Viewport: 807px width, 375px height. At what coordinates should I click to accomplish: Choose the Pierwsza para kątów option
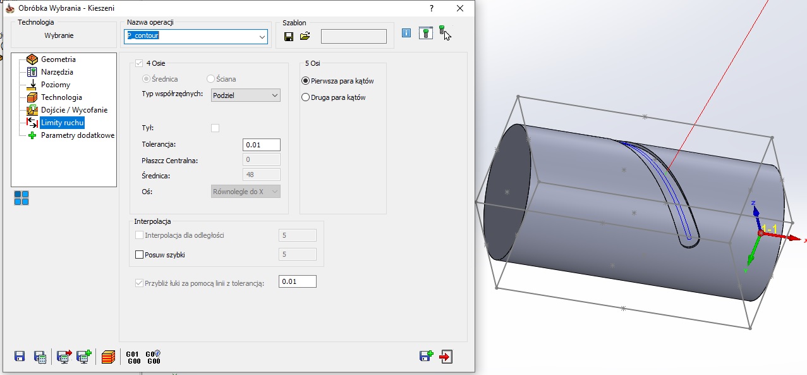(x=306, y=81)
